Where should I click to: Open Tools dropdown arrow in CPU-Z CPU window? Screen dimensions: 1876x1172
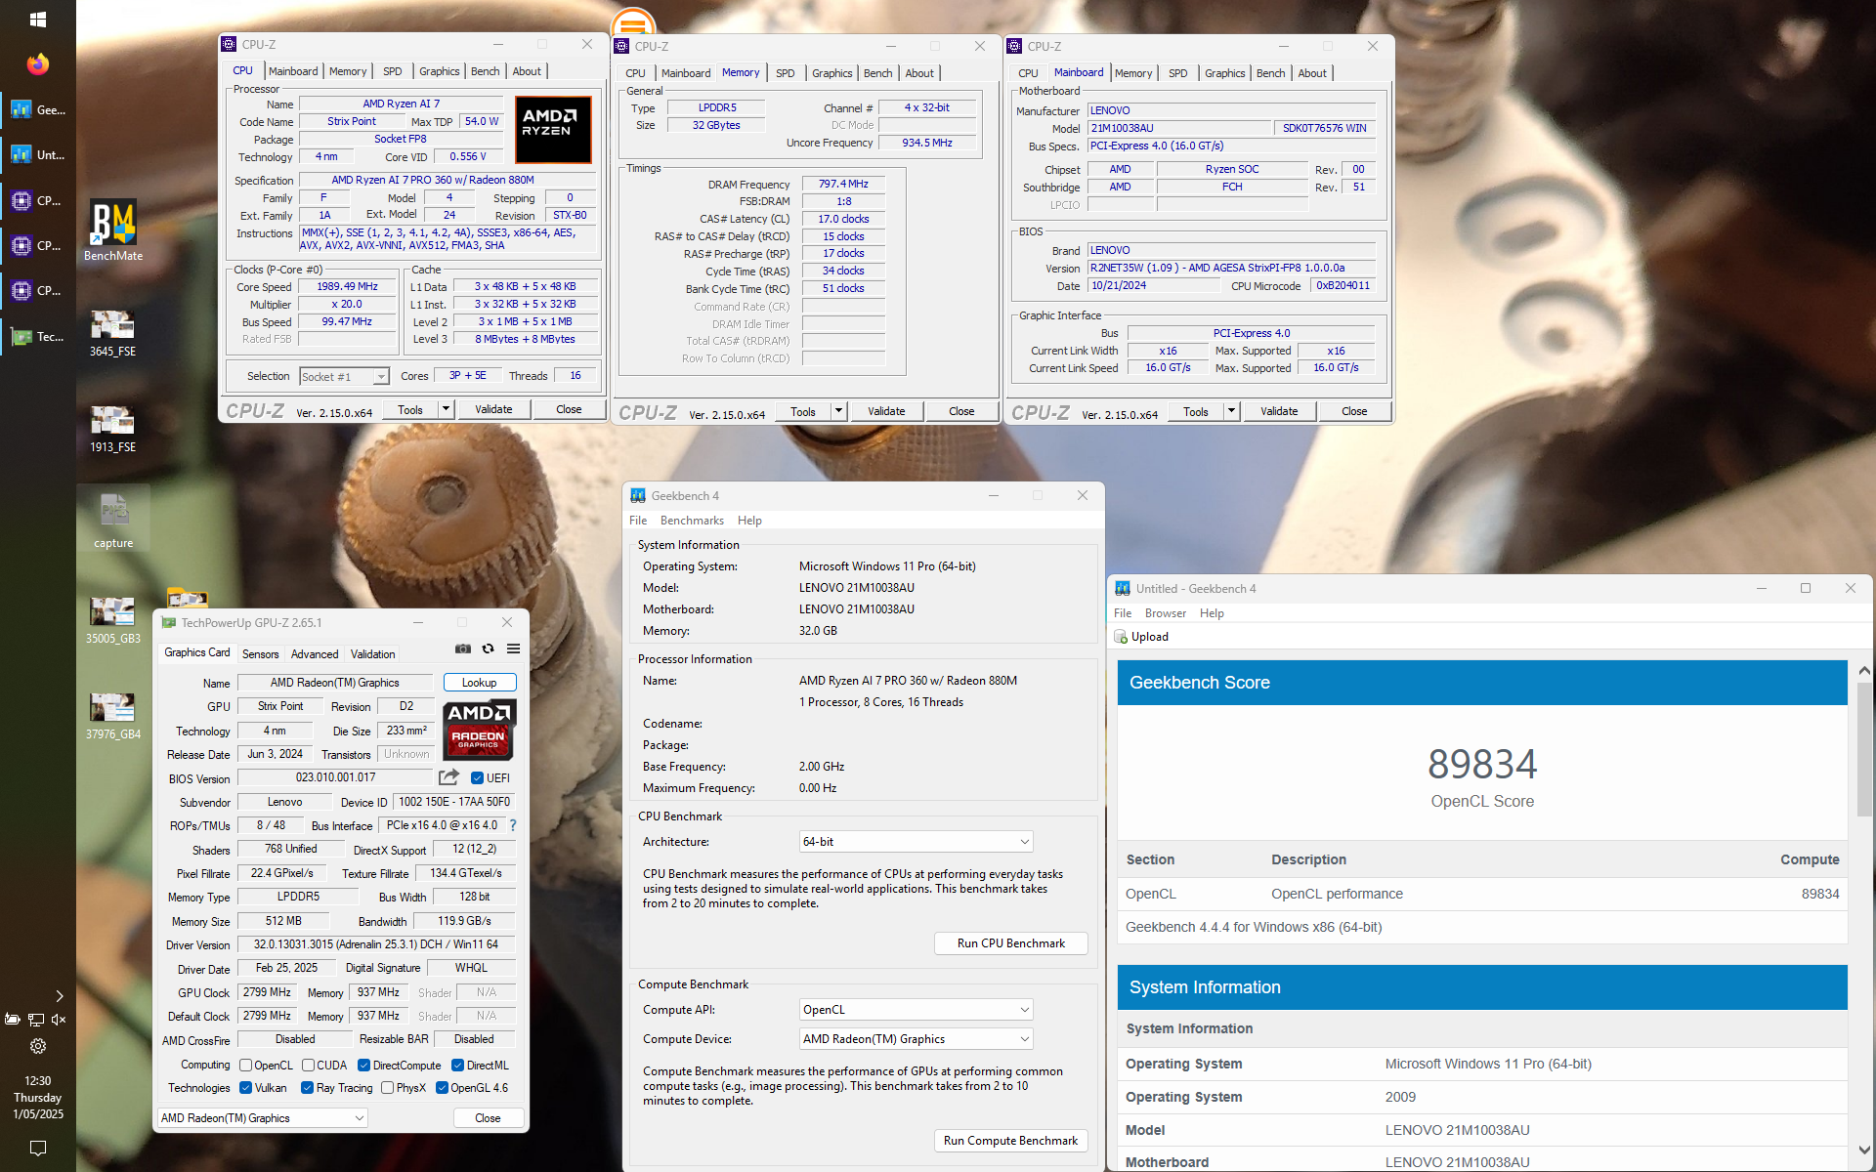click(x=446, y=409)
